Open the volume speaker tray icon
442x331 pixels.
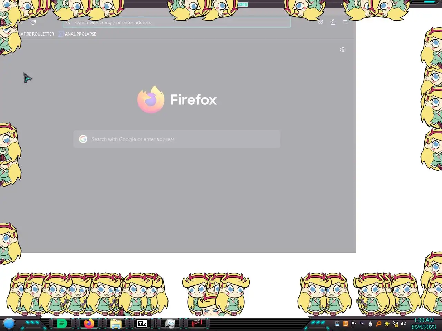tap(404, 324)
